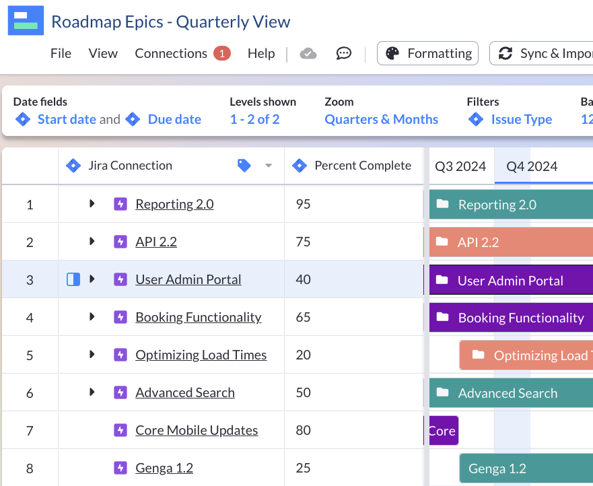The width and height of the screenshot is (593, 486).
Task: Click the blue diamond icon before Percent Complete
Action: point(300,165)
